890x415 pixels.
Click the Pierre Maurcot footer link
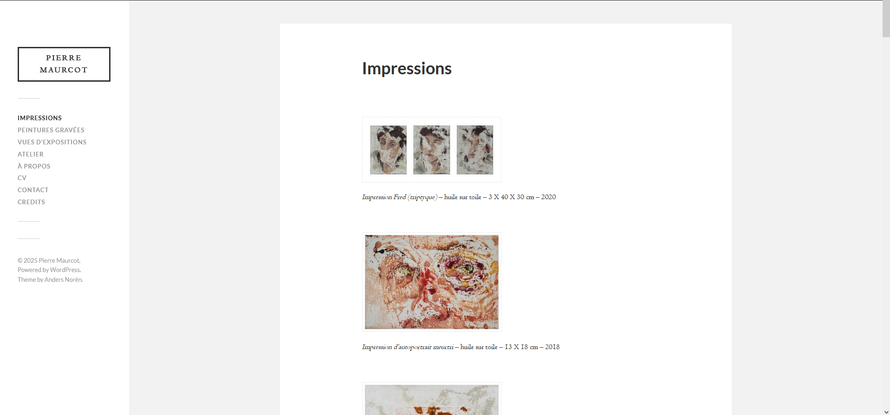[59, 260]
